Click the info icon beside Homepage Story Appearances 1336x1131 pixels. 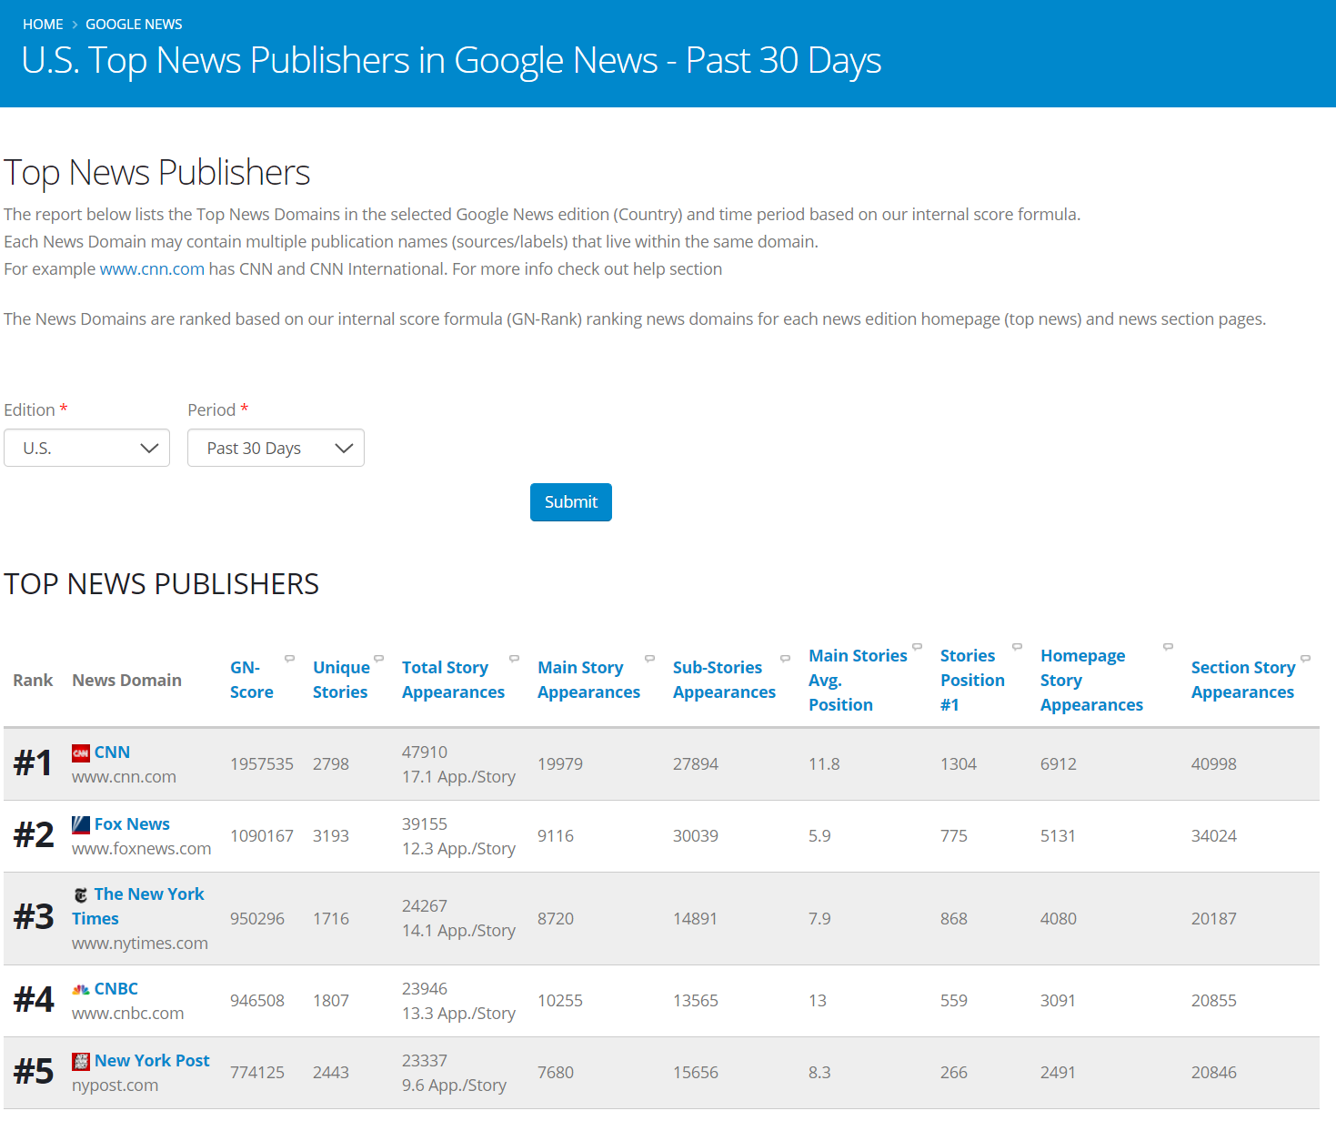coord(1168,647)
